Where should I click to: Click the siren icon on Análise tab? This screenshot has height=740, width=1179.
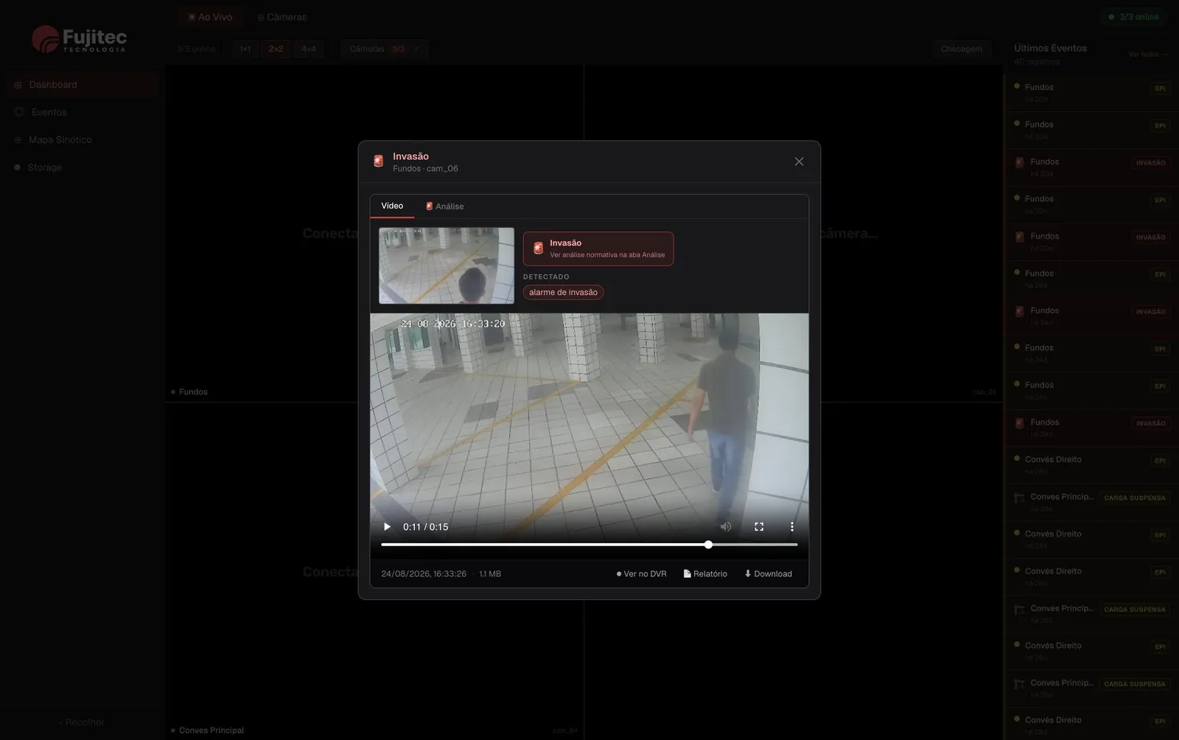pyautogui.click(x=429, y=206)
